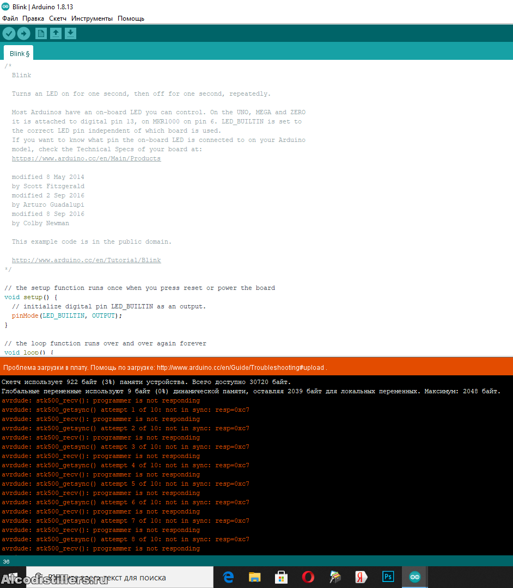Click the Verify (checkmark) toolbar button

9,34
